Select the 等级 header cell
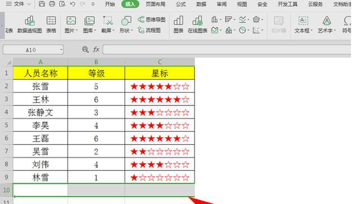352x204 pixels. point(96,73)
